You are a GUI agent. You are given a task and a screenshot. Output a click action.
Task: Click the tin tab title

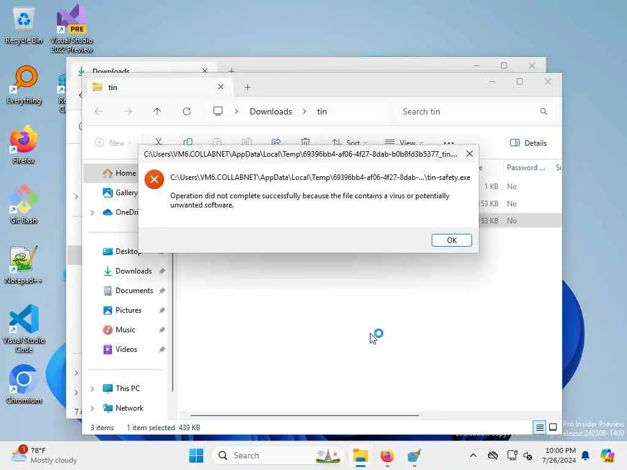[113, 88]
